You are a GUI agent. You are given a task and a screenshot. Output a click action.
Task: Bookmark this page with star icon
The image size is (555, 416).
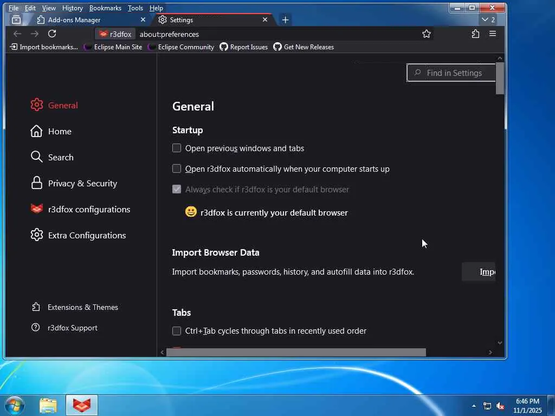[x=427, y=34]
